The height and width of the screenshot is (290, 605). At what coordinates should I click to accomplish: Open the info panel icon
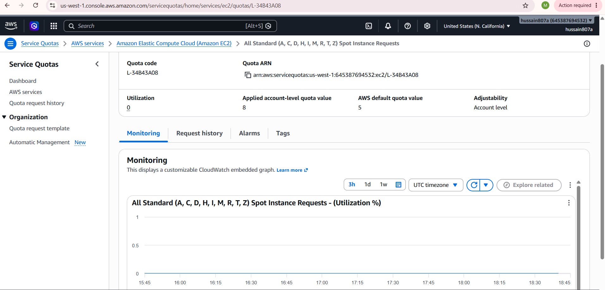point(587,44)
